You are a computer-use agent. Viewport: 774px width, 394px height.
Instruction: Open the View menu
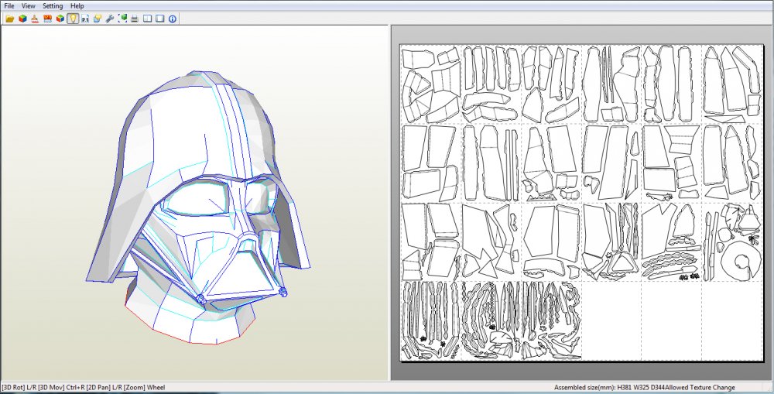pyautogui.click(x=28, y=6)
